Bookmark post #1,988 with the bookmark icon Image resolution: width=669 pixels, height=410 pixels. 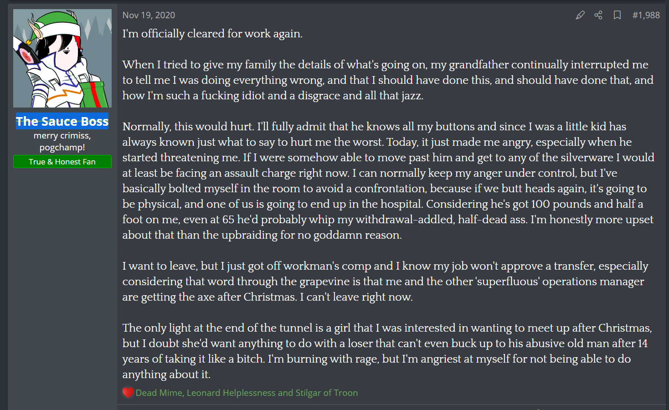tap(617, 15)
